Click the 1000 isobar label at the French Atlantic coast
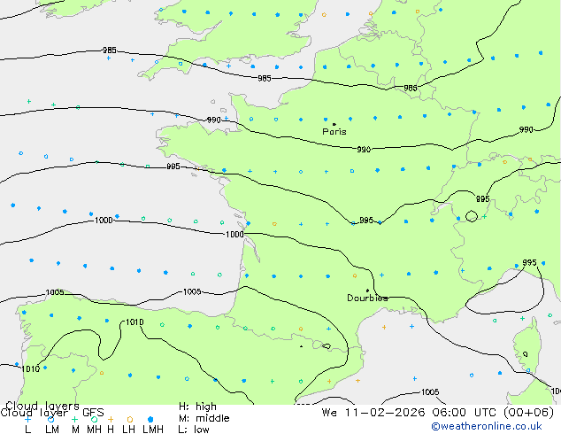 (x=234, y=234)
